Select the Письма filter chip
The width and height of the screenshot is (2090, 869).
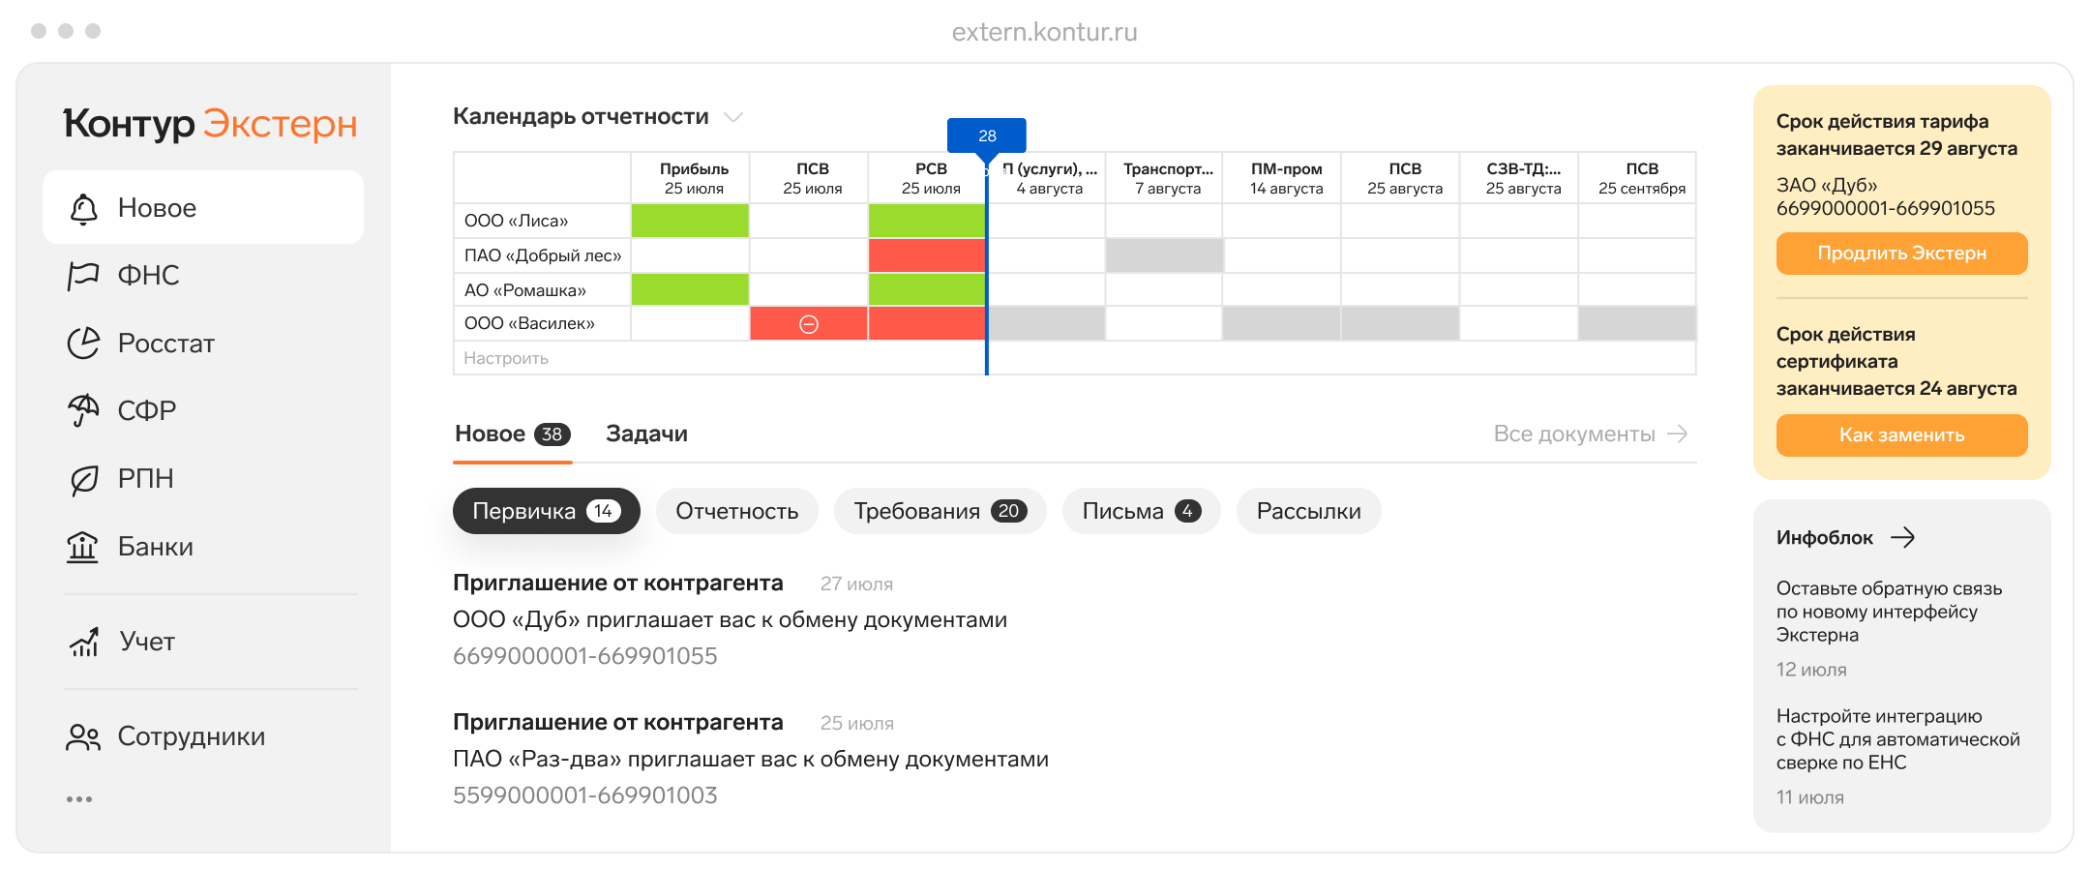pos(1141,511)
